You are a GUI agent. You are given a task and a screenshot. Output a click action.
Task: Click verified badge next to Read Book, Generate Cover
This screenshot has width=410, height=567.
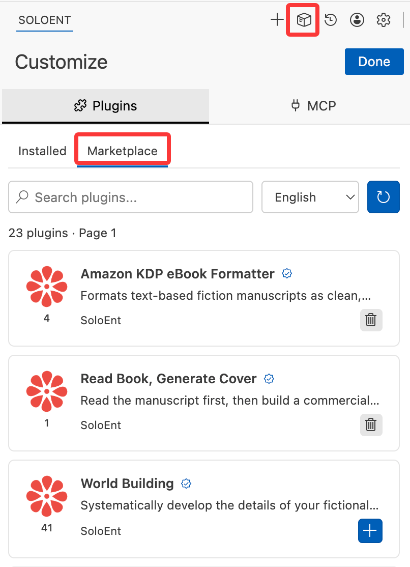(269, 379)
